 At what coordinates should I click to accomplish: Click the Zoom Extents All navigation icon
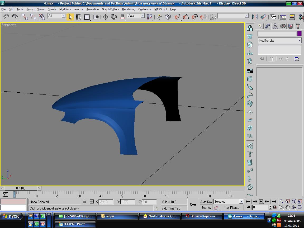tap(300, 202)
